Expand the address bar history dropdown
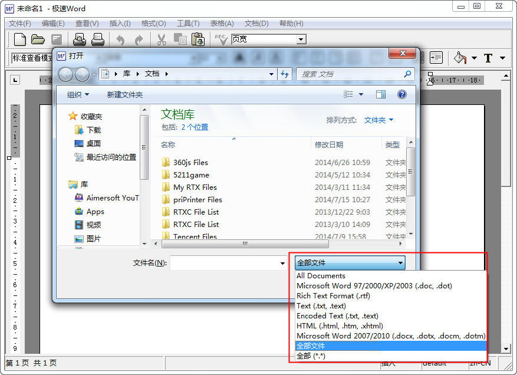This screenshot has width=517, height=375. [271, 74]
